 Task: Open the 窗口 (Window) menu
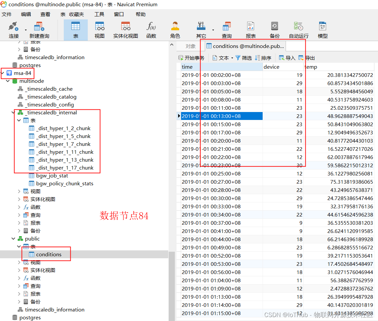tap(119, 14)
